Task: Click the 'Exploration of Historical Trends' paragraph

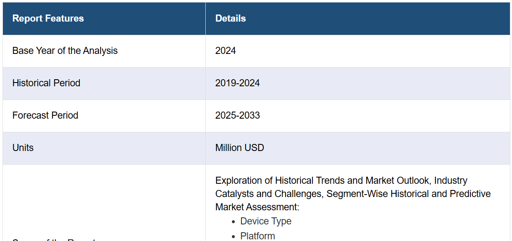Action: click(x=353, y=194)
